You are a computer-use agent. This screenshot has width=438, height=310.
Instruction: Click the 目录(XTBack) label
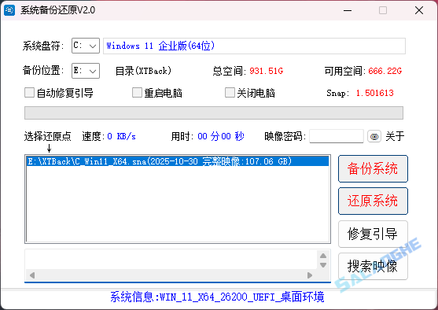[143, 71]
